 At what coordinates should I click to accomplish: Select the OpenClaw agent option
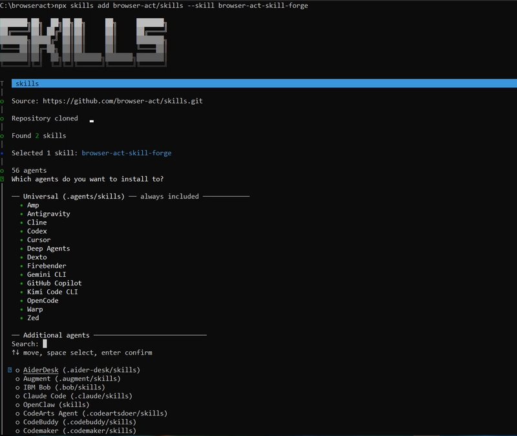coord(52,404)
